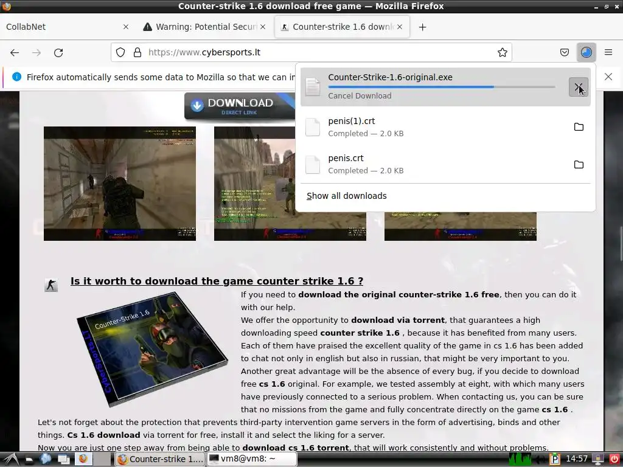This screenshot has height=467, width=623.
Task: Click 'Is it worth to download' heading link
Action: 217,281
